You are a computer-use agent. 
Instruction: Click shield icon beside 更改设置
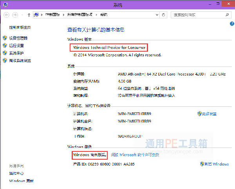click(x=199, y=113)
